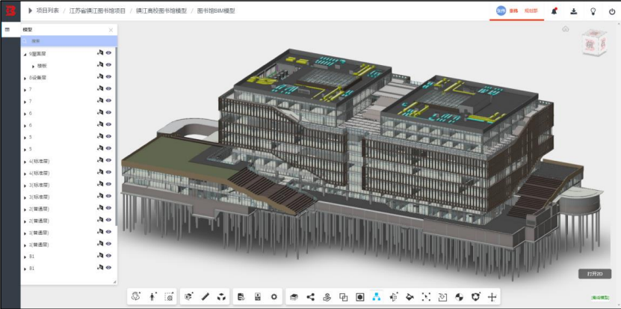Open 江苏省镇江图书馆项目 breadcrumb
The width and height of the screenshot is (621, 309).
tap(97, 10)
